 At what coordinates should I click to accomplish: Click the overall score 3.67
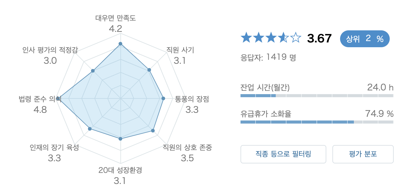pos(319,39)
